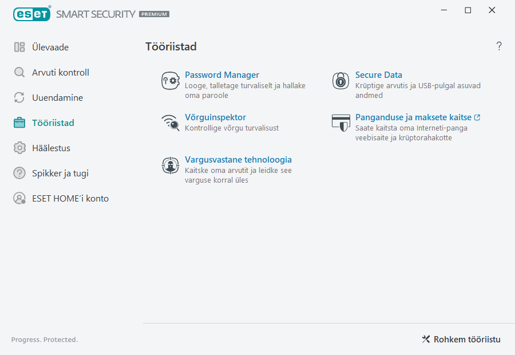This screenshot has height=355, width=515.
Task: Click the ESET HOME'i konto avatar icon
Action: click(x=19, y=198)
